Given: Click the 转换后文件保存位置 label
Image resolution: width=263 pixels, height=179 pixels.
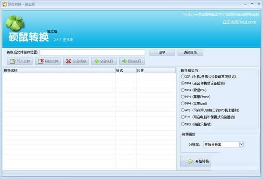Looking at the screenshot, I should [22, 53].
